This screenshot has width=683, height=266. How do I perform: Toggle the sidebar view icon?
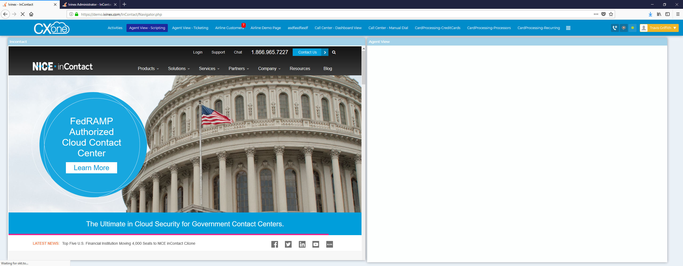[668, 14]
